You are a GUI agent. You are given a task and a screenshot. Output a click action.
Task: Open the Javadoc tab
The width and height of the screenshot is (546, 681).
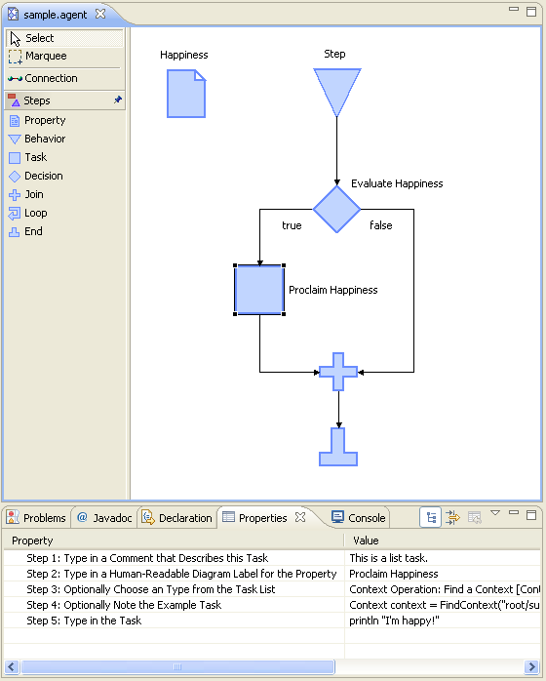coord(104,518)
